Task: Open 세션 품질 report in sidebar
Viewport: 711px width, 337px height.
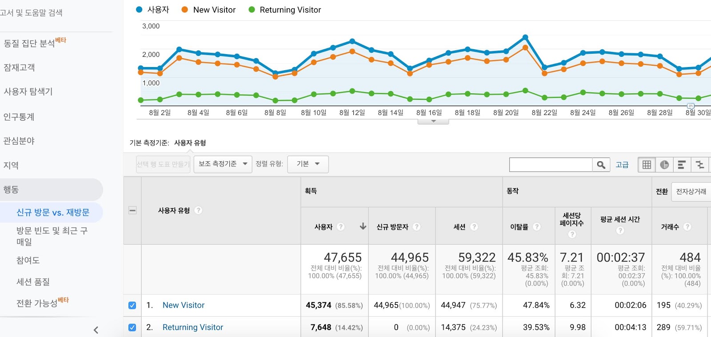Action: tap(33, 282)
